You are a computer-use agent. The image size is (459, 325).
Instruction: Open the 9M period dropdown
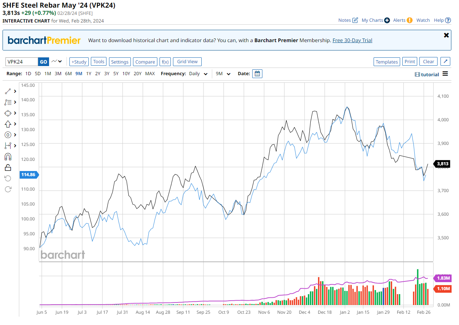[x=223, y=74]
